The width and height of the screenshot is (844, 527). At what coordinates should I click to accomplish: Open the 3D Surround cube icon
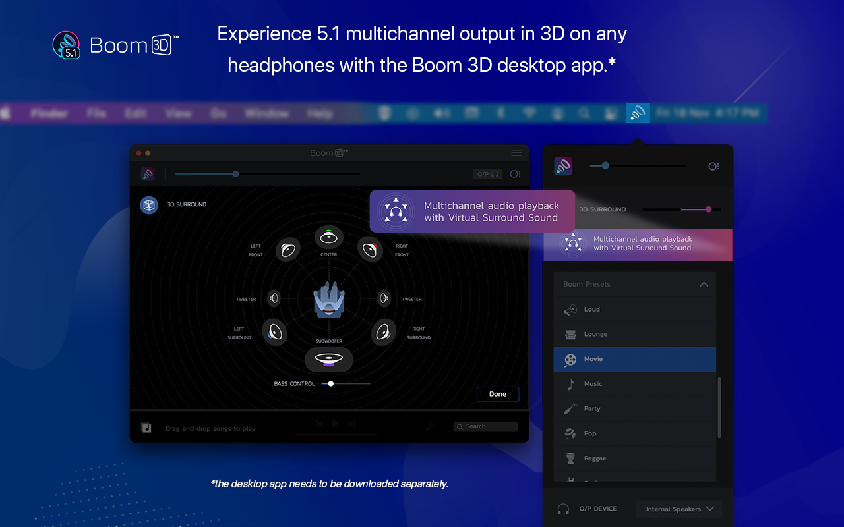click(148, 204)
